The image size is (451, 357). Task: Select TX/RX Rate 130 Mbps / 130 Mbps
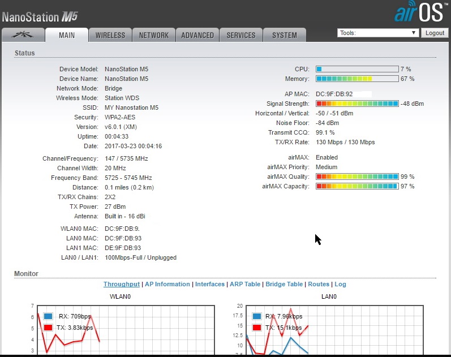[x=345, y=142]
